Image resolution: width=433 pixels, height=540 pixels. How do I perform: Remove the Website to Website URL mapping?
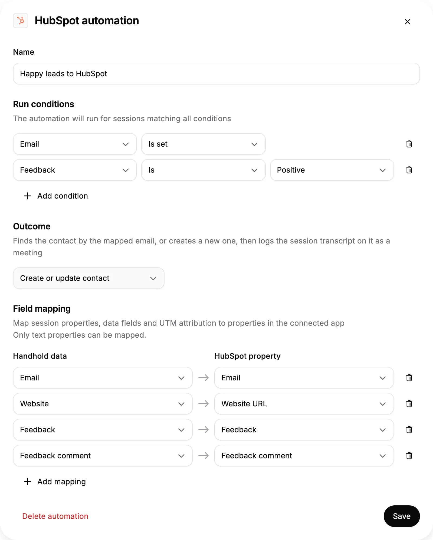pos(409,404)
